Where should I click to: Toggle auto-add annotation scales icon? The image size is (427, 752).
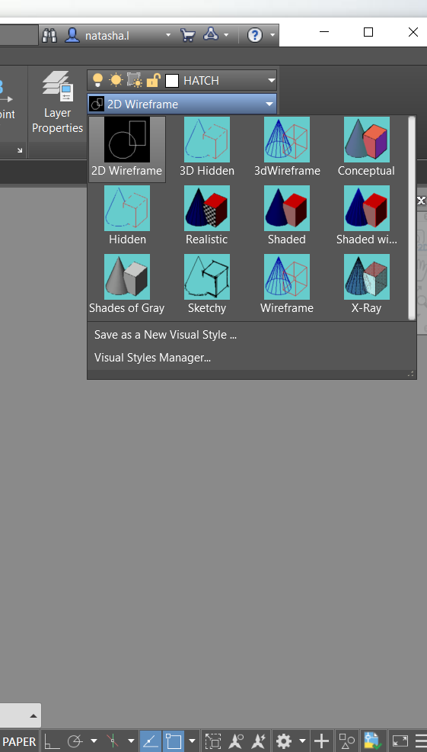pyautogui.click(x=259, y=741)
